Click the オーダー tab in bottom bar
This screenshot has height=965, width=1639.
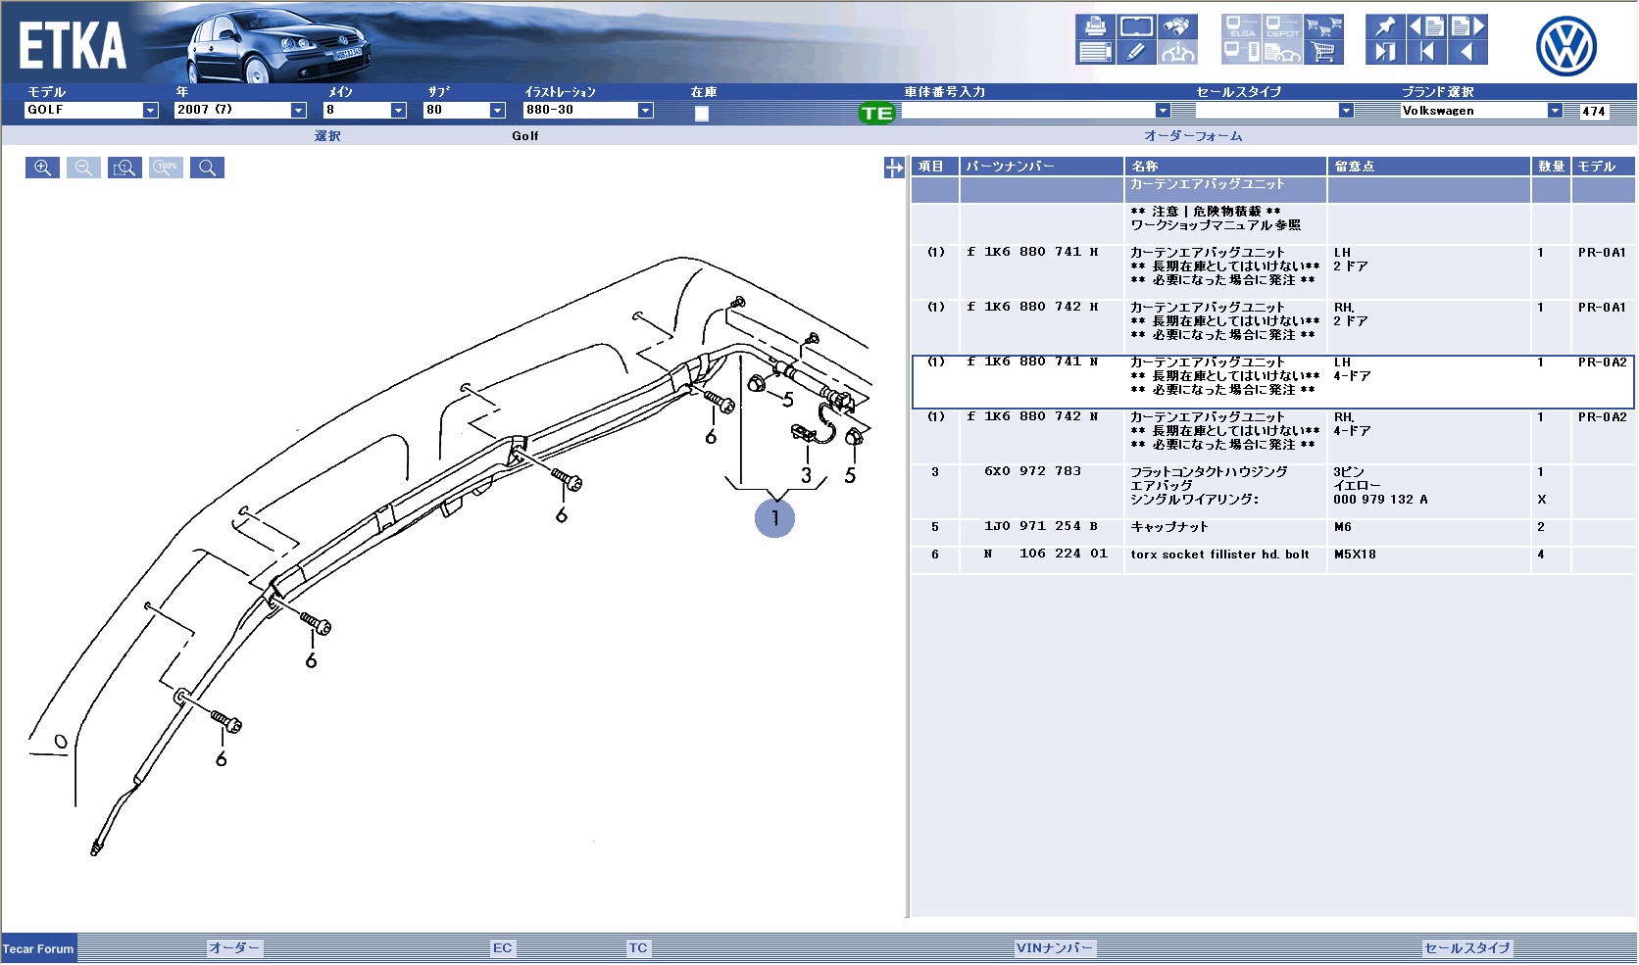coord(234,948)
